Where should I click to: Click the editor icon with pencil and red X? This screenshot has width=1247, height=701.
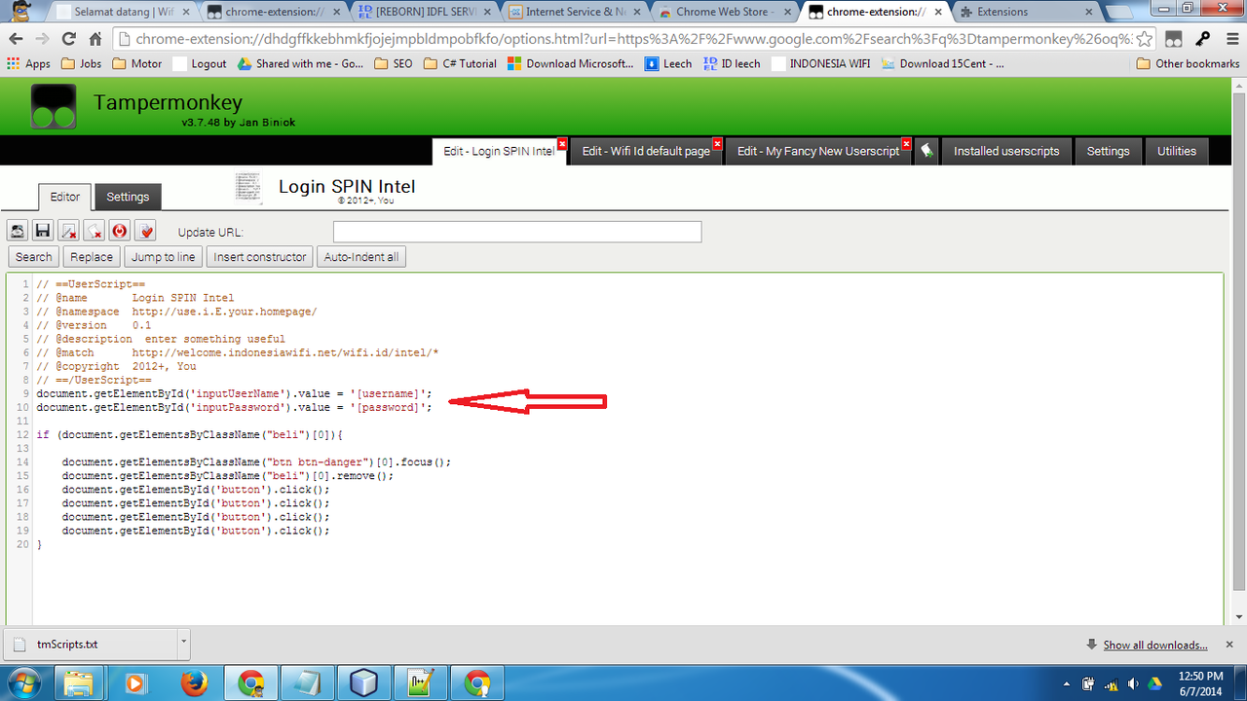[x=68, y=231]
